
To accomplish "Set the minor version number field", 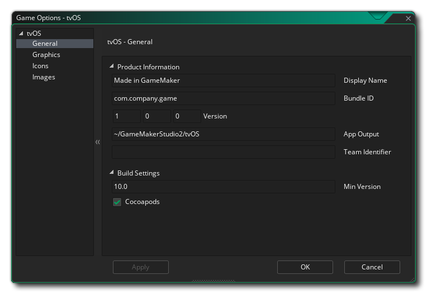I will pos(157,116).
